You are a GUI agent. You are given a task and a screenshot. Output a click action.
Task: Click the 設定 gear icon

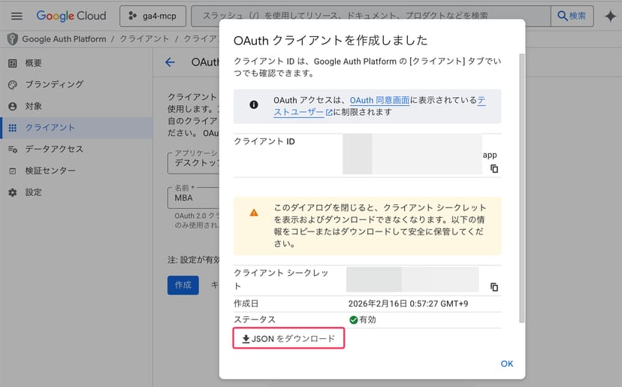(x=13, y=192)
